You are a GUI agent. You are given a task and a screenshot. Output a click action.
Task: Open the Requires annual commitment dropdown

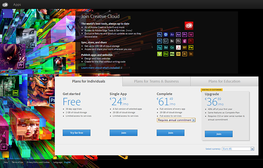176,120
